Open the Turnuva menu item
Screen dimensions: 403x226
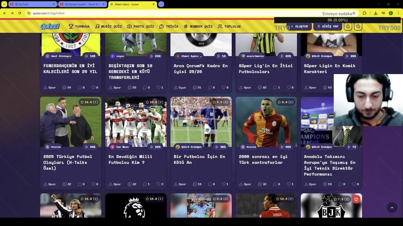pyautogui.click(x=79, y=26)
